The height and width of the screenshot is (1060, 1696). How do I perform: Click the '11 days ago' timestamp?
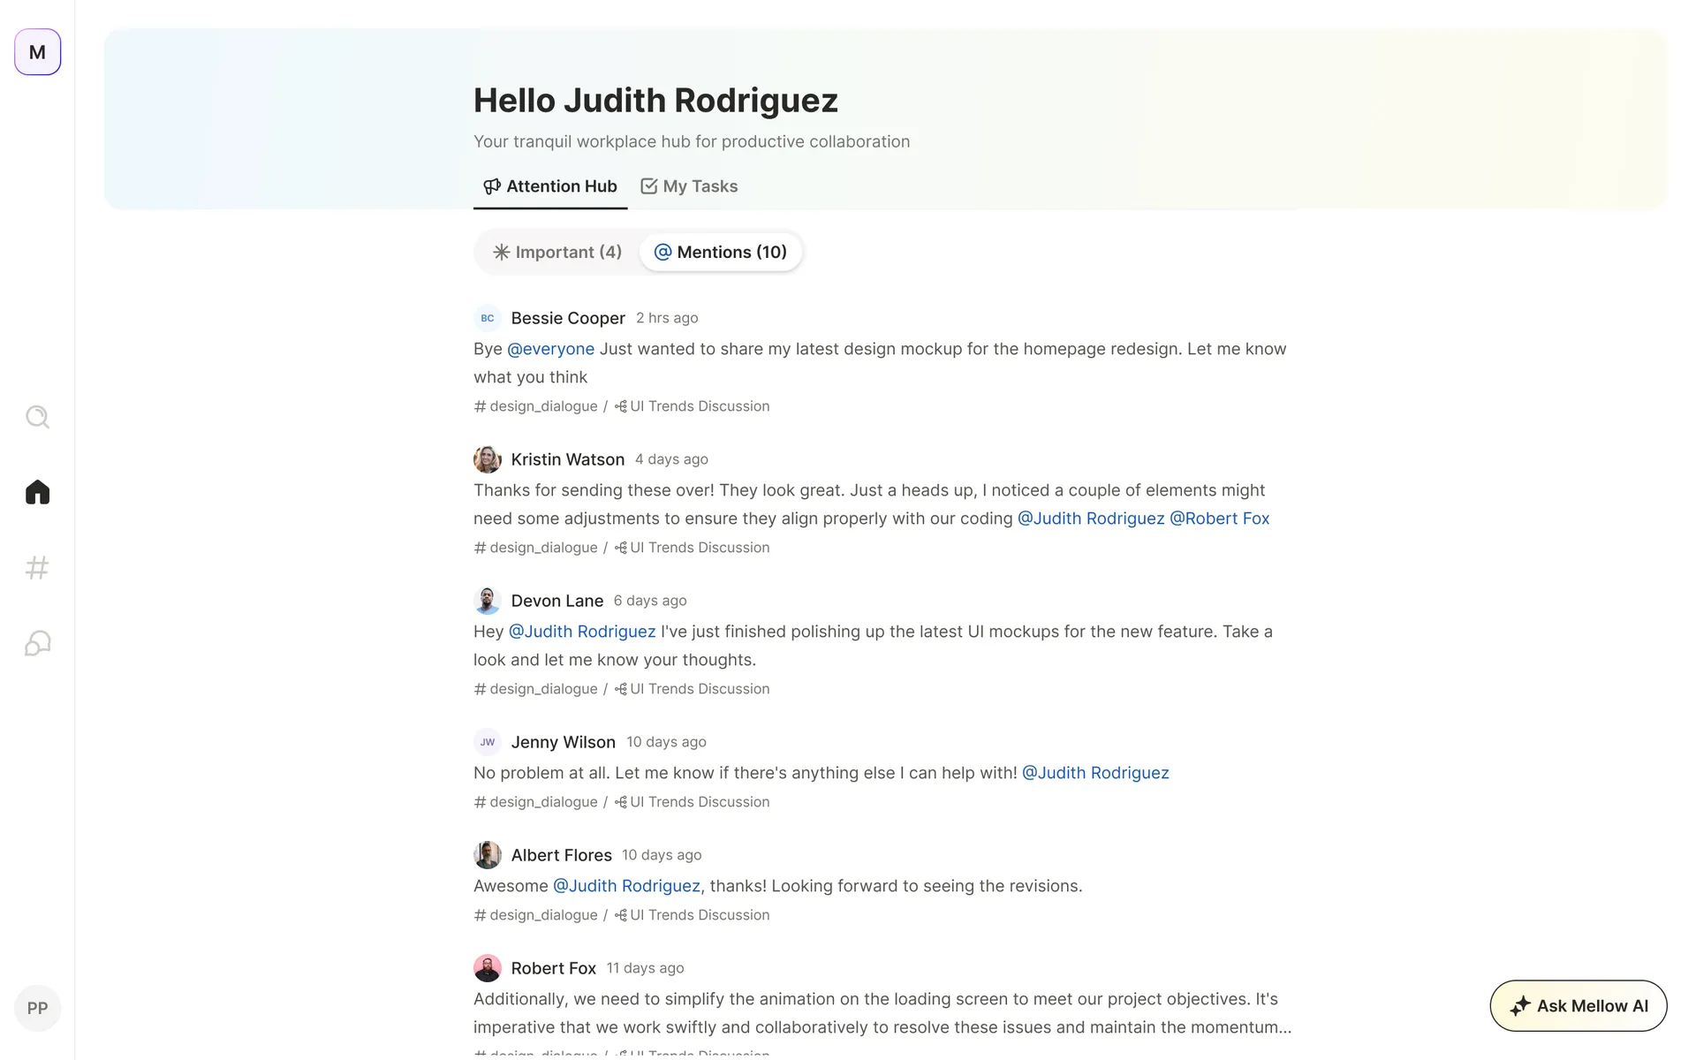[x=645, y=968]
